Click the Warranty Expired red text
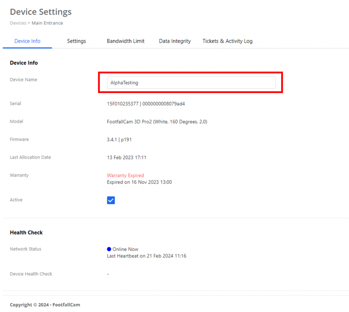This screenshot has width=349, height=312. (x=125, y=175)
